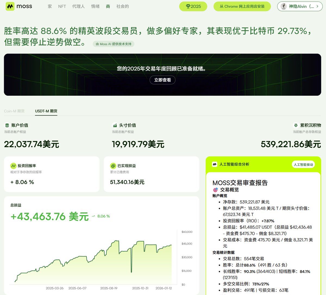Click the 2025-06-07 chart axis date

point(77,288)
